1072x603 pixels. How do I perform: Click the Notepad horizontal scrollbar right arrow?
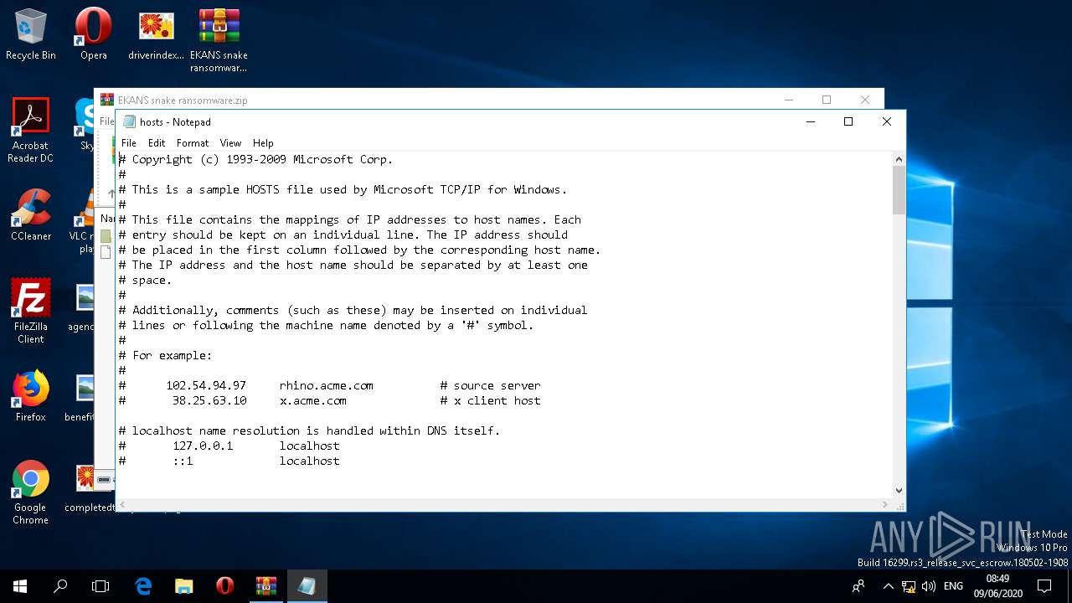pos(886,504)
